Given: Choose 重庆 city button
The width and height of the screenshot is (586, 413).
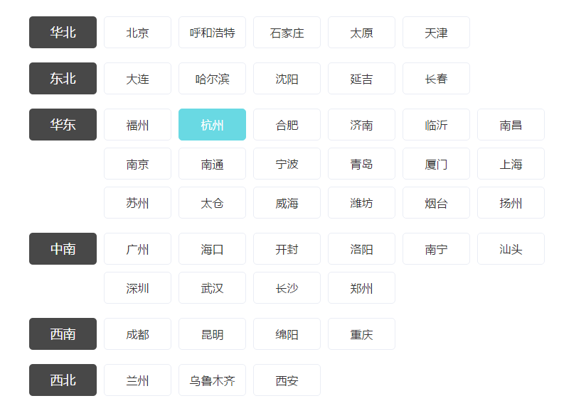Looking at the screenshot, I should (361, 334).
